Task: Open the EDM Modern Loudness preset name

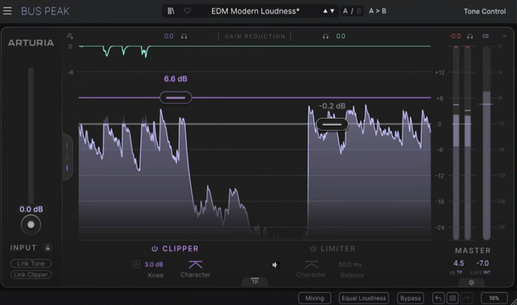Action: click(x=255, y=11)
